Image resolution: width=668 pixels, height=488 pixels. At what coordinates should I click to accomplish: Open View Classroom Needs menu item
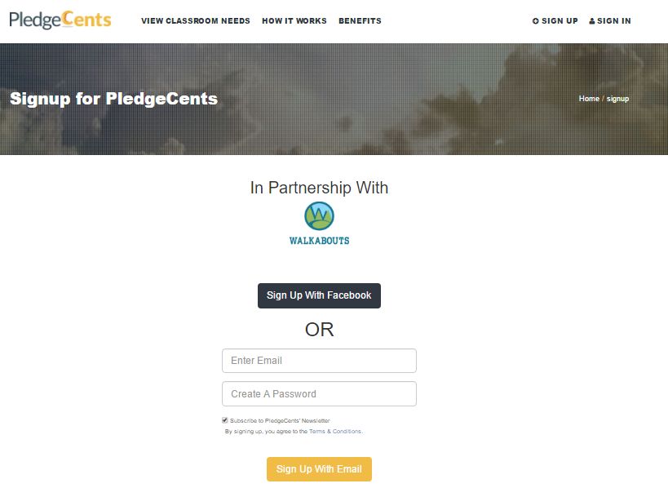(x=196, y=21)
